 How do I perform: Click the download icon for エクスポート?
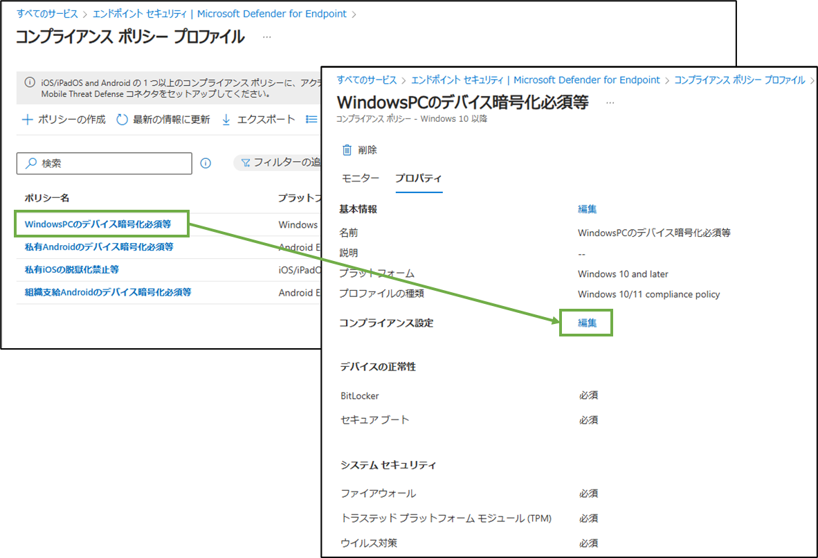click(x=226, y=120)
